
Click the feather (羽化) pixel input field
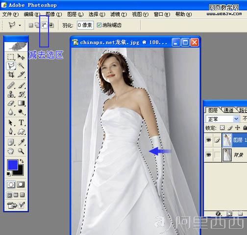point(85,25)
